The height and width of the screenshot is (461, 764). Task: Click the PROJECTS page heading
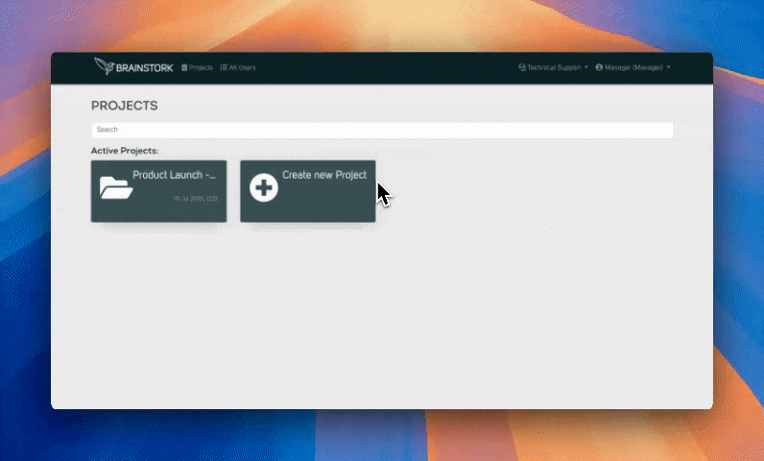(124, 106)
